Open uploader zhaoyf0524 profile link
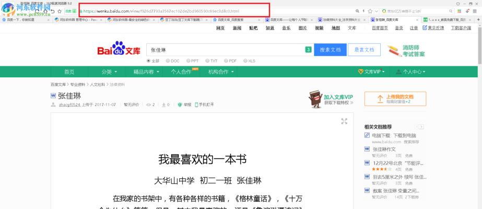The height and width of the screenshot is (209, 482). pyautogui.click(x=69, y=105)
